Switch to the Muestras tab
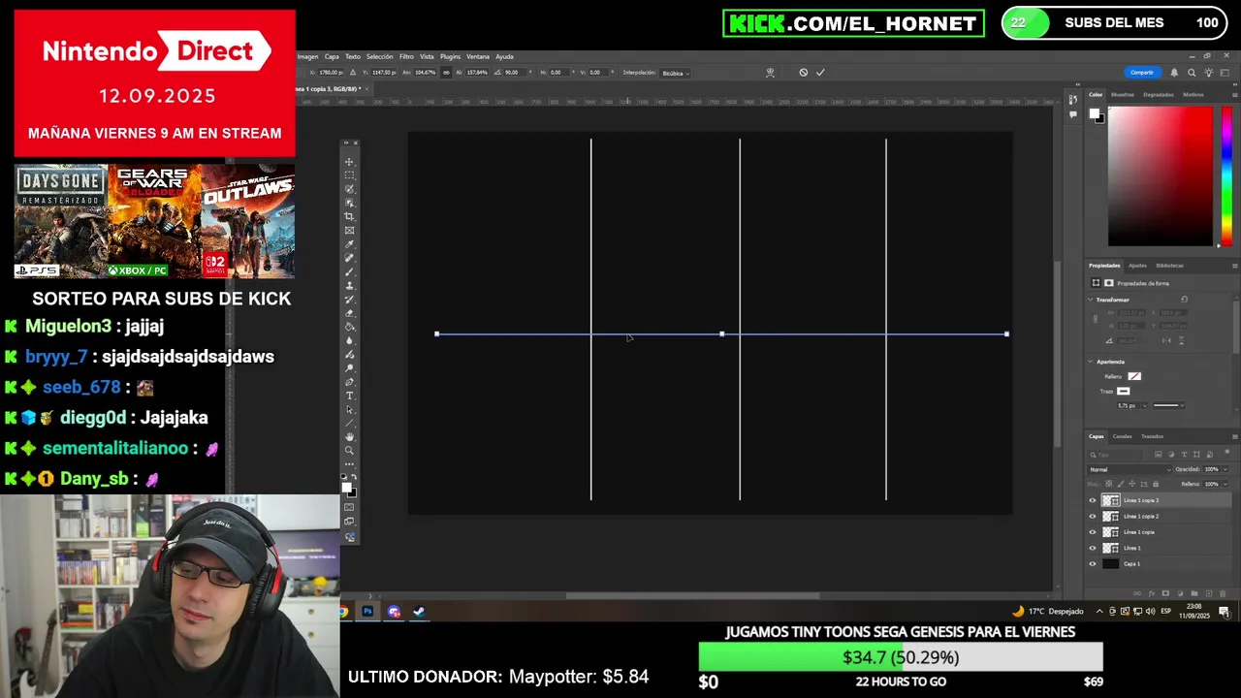1241x698 pixels. tap(1122, 95)
